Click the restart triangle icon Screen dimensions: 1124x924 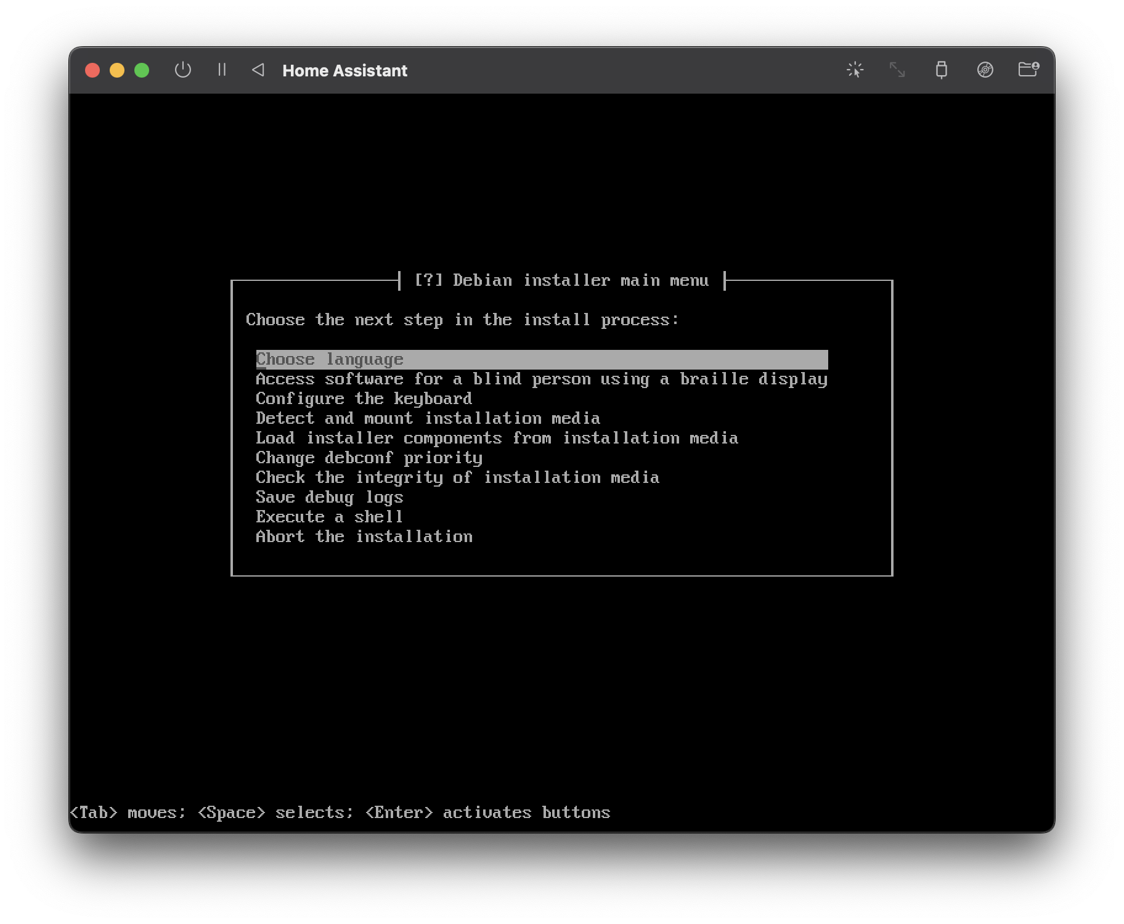[x=258, y=70]
